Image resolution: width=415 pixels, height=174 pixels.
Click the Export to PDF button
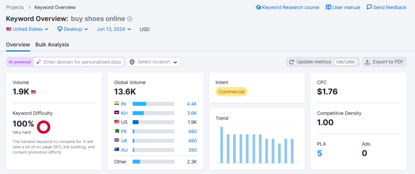tap(384, 62)
